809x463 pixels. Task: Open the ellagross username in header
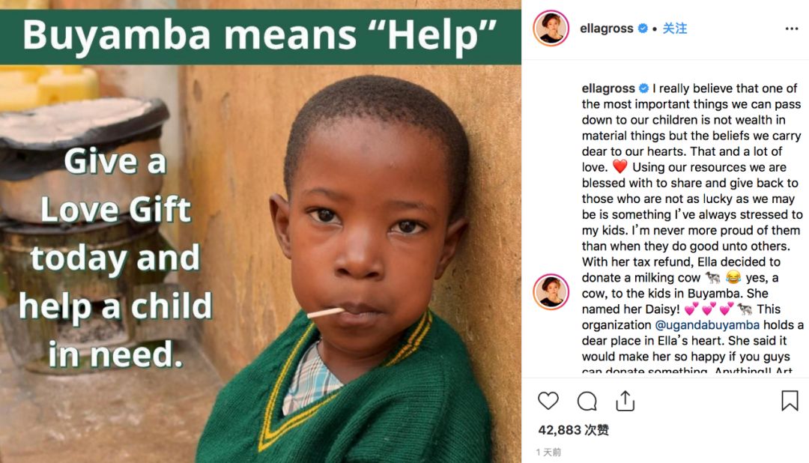pyautogui.click(x=606, y=28)
